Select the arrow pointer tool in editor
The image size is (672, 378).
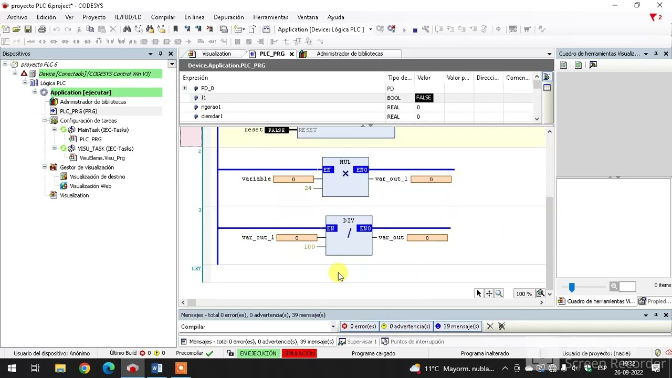coord(479,293)
